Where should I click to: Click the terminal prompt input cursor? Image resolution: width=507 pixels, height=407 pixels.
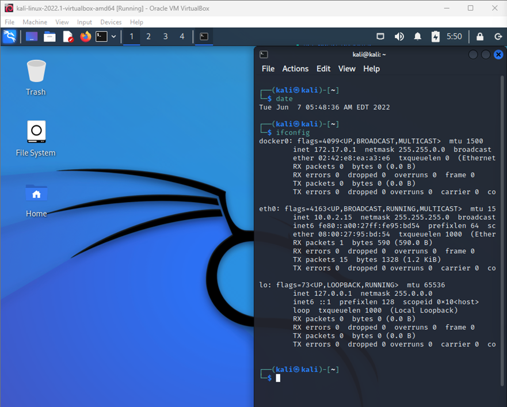pyautogui.click(x=278, y=378)
